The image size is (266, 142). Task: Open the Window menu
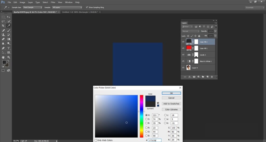tap(69, 2)
